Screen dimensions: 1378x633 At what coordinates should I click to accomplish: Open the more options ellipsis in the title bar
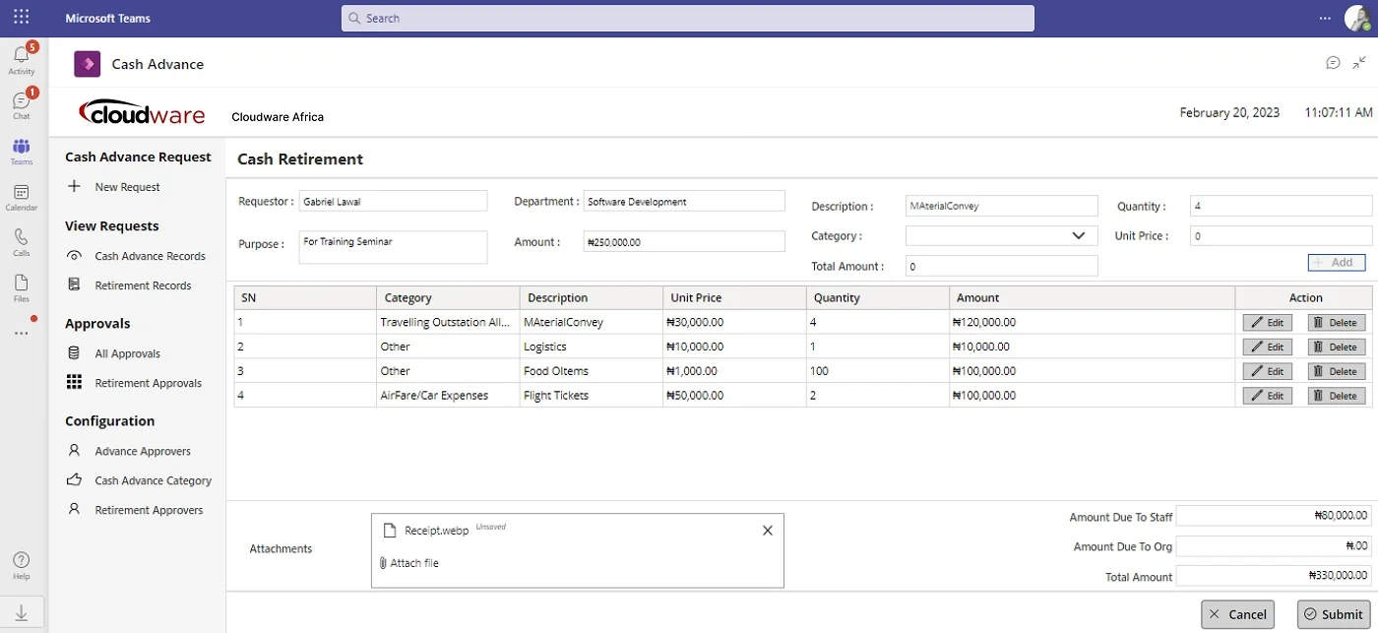(1325, 18)
